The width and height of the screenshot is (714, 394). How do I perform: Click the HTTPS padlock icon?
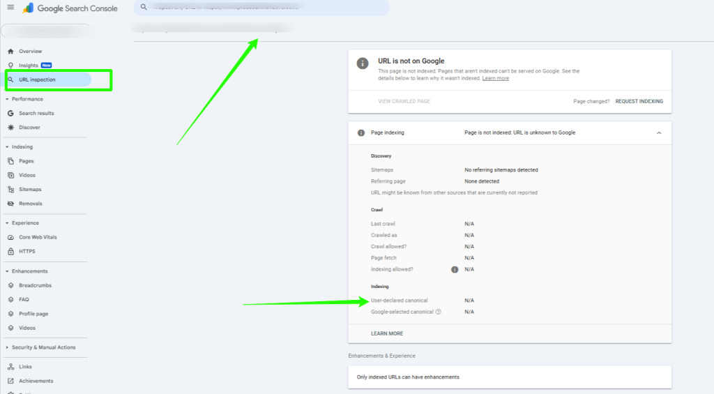tap(11, 252)
